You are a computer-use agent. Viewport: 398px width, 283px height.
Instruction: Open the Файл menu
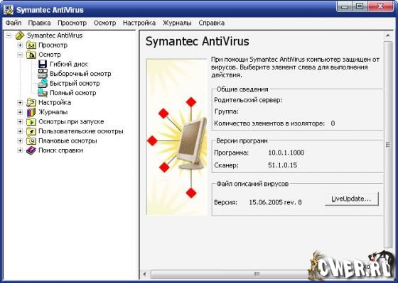point(14,23)
